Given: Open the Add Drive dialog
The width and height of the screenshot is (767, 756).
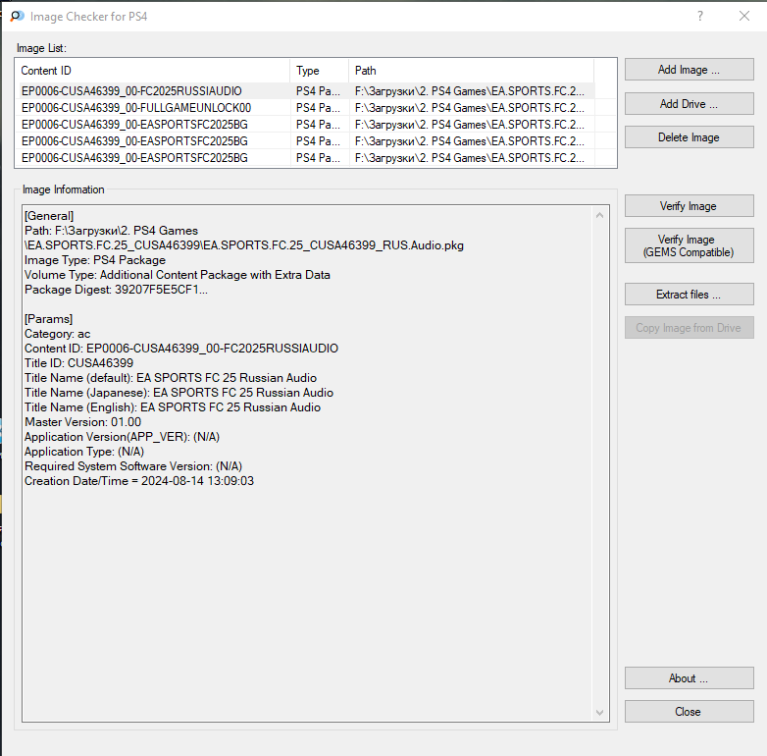Looking at the screenshot, I should point(689,104).
